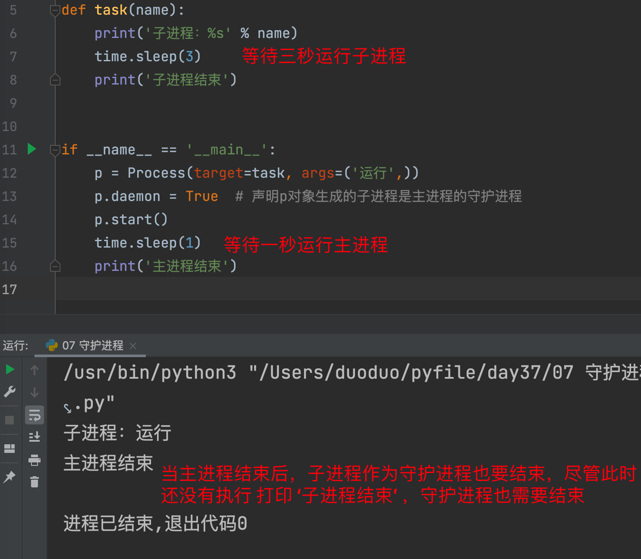Viewport: 641px width, 559px height.
Task: Click console output line '子进程: 运行'
Action: [x=118, y=433]
